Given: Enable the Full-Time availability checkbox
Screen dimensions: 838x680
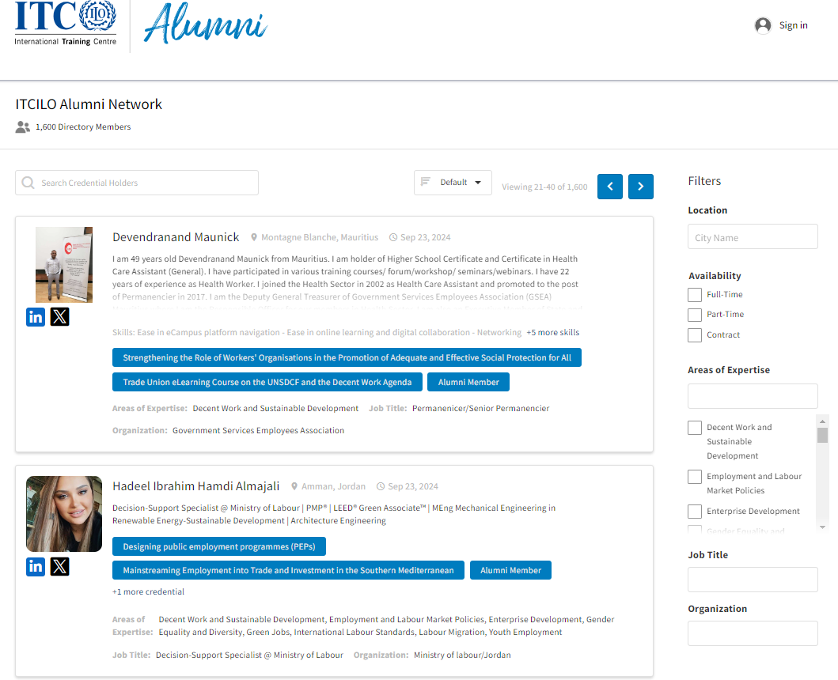Looking at the screenshot, I should 693,294.
